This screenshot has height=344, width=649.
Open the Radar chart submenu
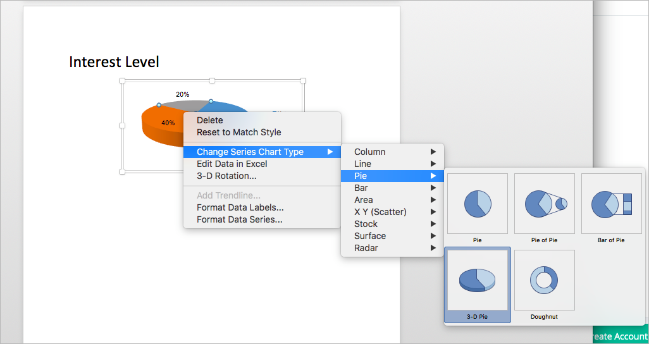tap(392, 248)
